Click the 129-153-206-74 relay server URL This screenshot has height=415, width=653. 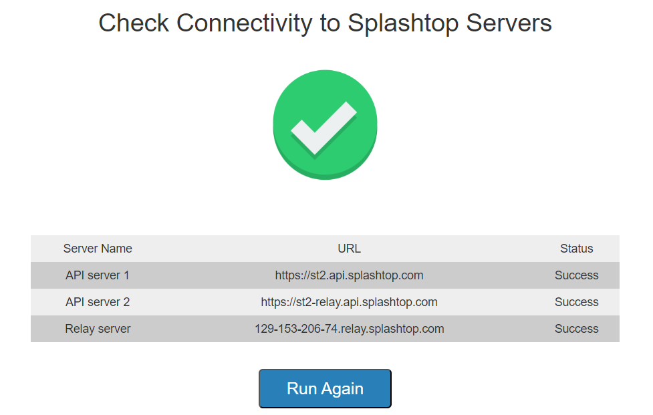coord(349,329)
